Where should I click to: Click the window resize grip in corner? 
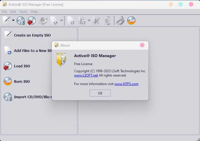coord(198,139)
